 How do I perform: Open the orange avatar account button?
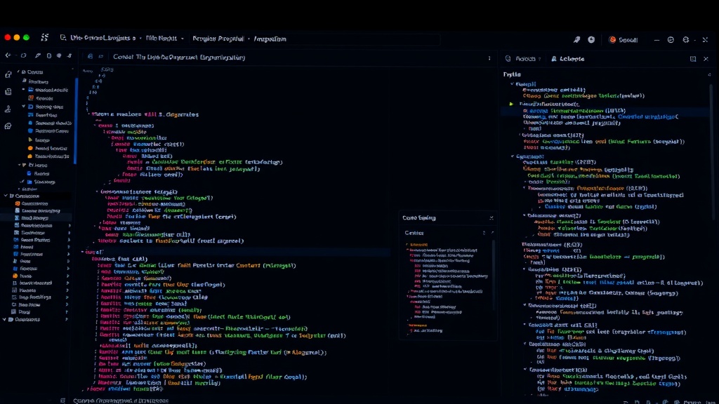623,40
